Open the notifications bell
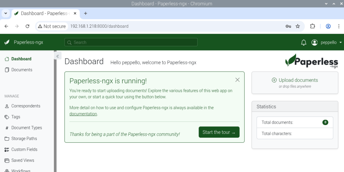Image resolution: width=344 pixels, height=172 pixels. coord(304,42)
